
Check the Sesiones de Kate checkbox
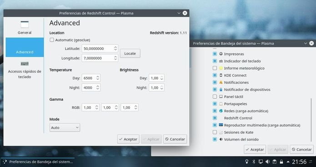pos(215,132)
